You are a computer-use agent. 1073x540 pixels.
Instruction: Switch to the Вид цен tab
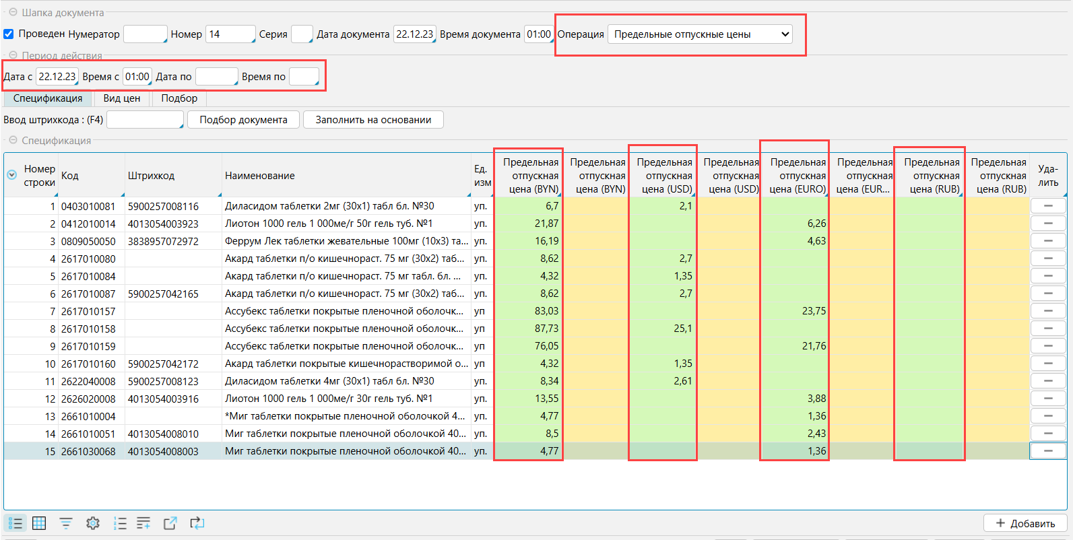pos(122,98)
